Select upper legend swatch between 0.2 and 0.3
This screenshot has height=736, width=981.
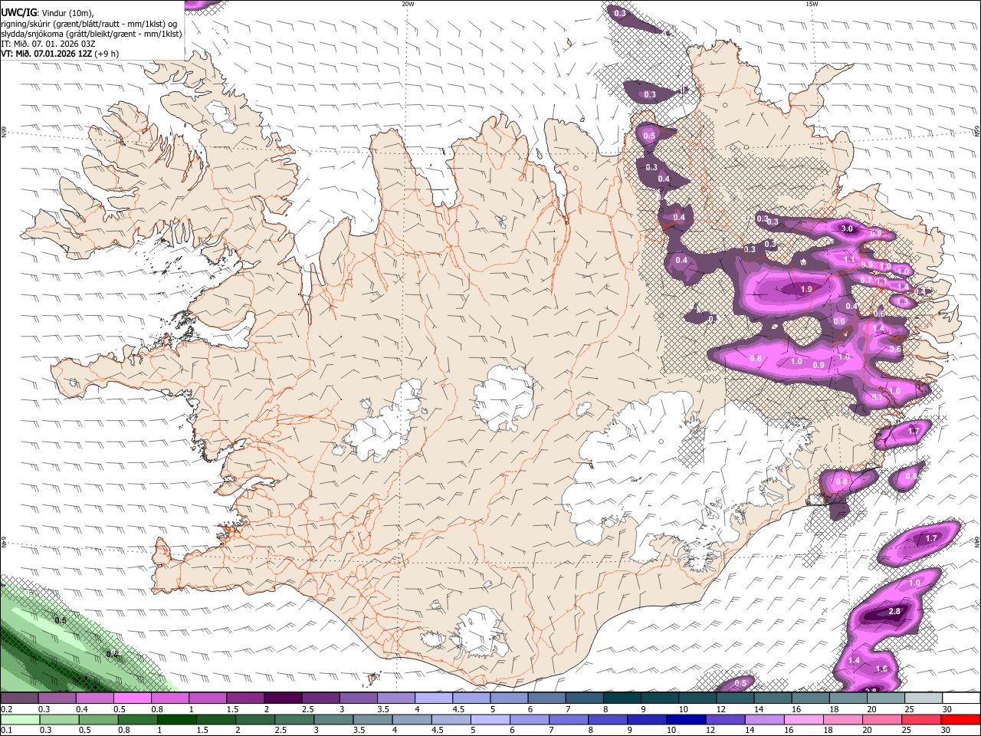click(19, 698)
